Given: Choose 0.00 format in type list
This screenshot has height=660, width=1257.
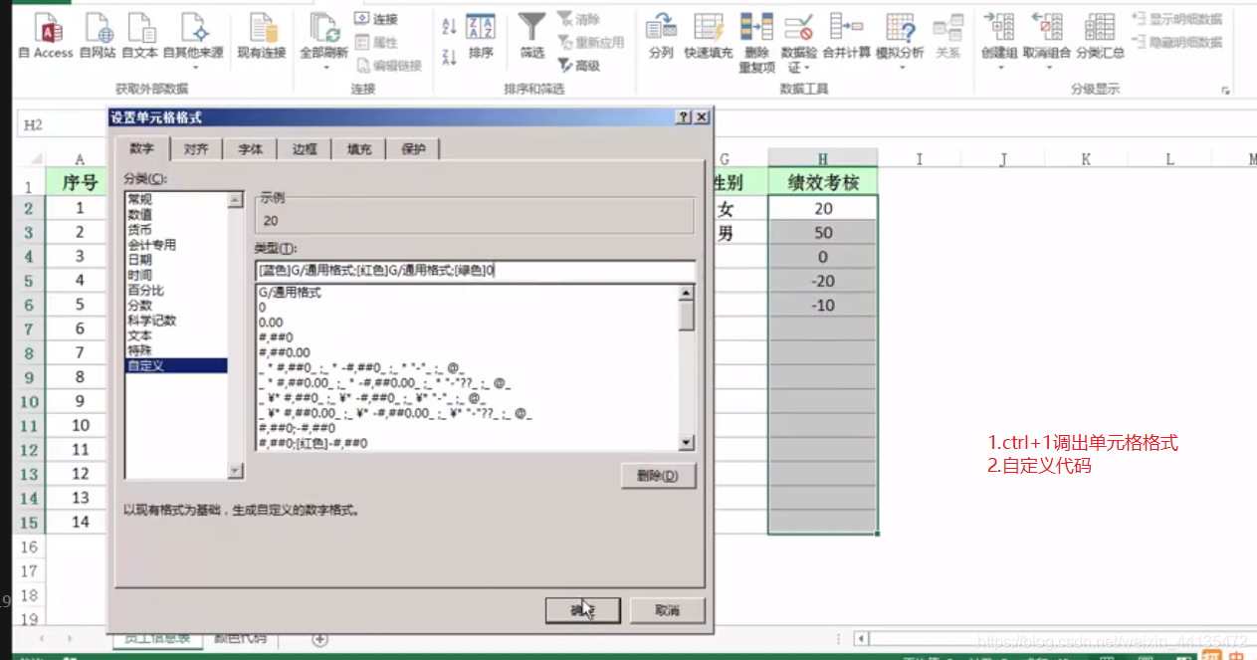Looking at the screenshot, I should [x=467, y=324].
